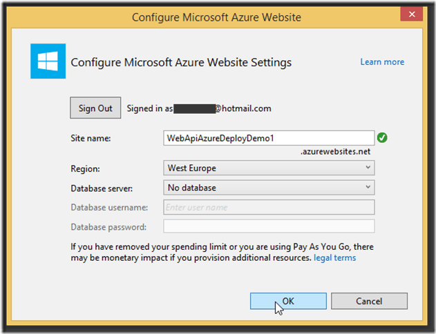The height and width of the screenshot is (334, 436).
Task: Click the Windows Azure logo icon
Action: (x=48, y=61)
